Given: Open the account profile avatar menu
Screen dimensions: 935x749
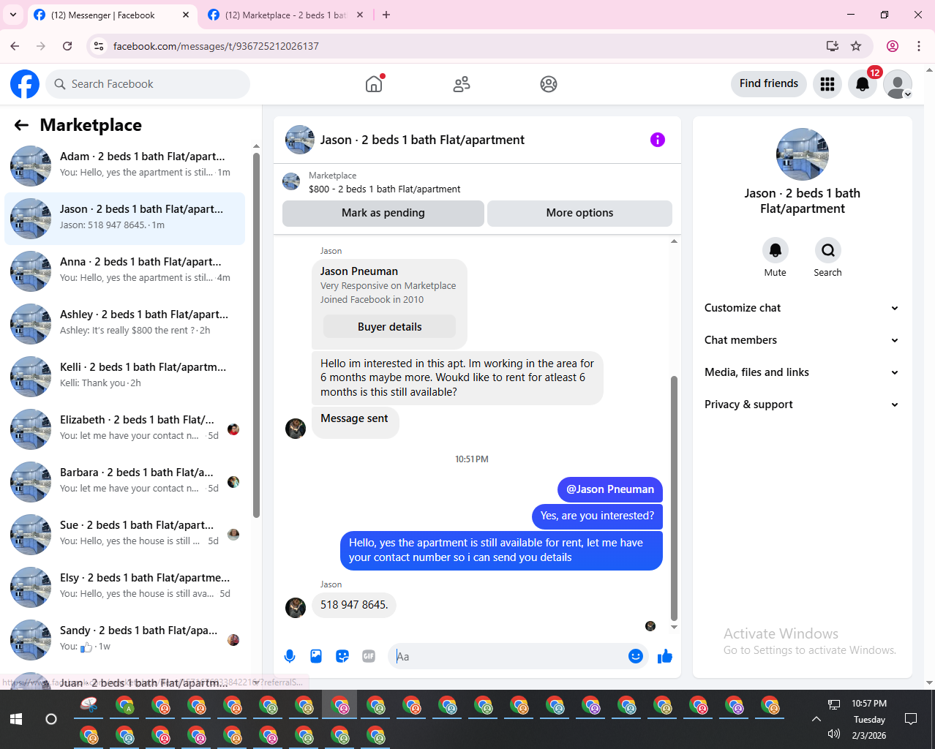Looking at the screenshot, I should [x=898, y=84].
